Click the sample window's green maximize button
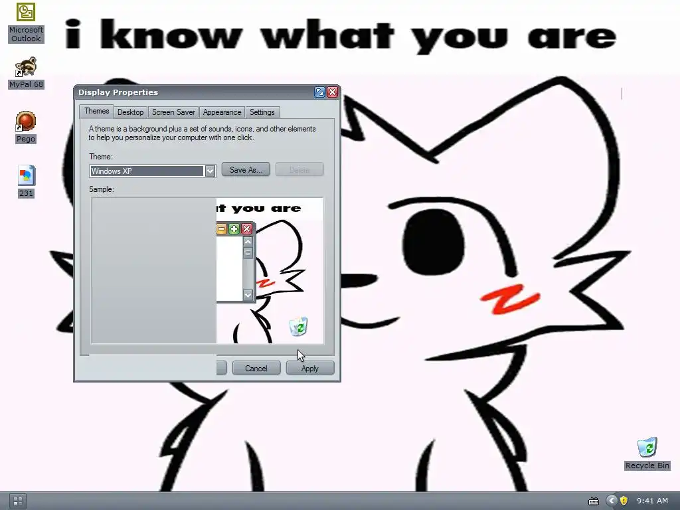The height and width of the screenshot is (510, 680). [x=234, y=228]
